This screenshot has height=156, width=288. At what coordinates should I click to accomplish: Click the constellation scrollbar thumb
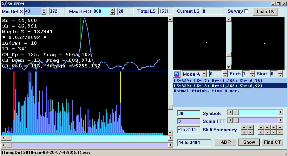point(228,54)
